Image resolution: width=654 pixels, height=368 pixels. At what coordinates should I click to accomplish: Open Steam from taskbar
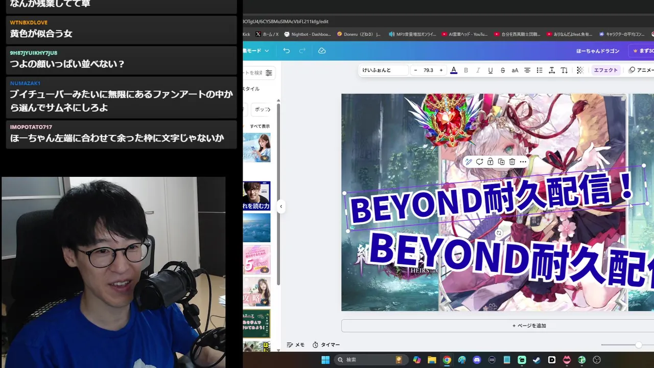click(536, 360)
